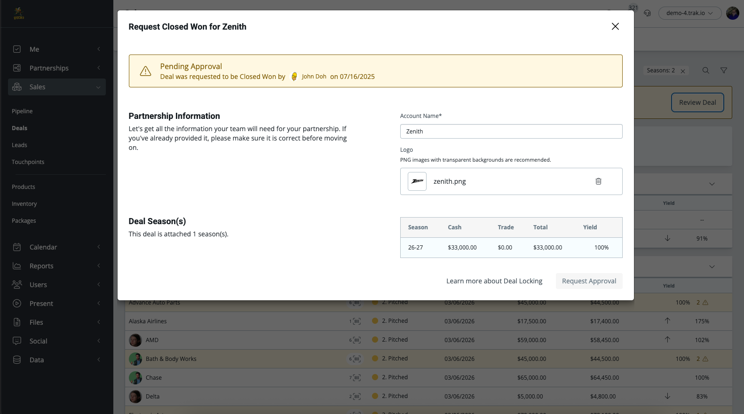Viewport: 744px width, 414px height.
Task: Open the user profile avatar
Action: (733, 13)
